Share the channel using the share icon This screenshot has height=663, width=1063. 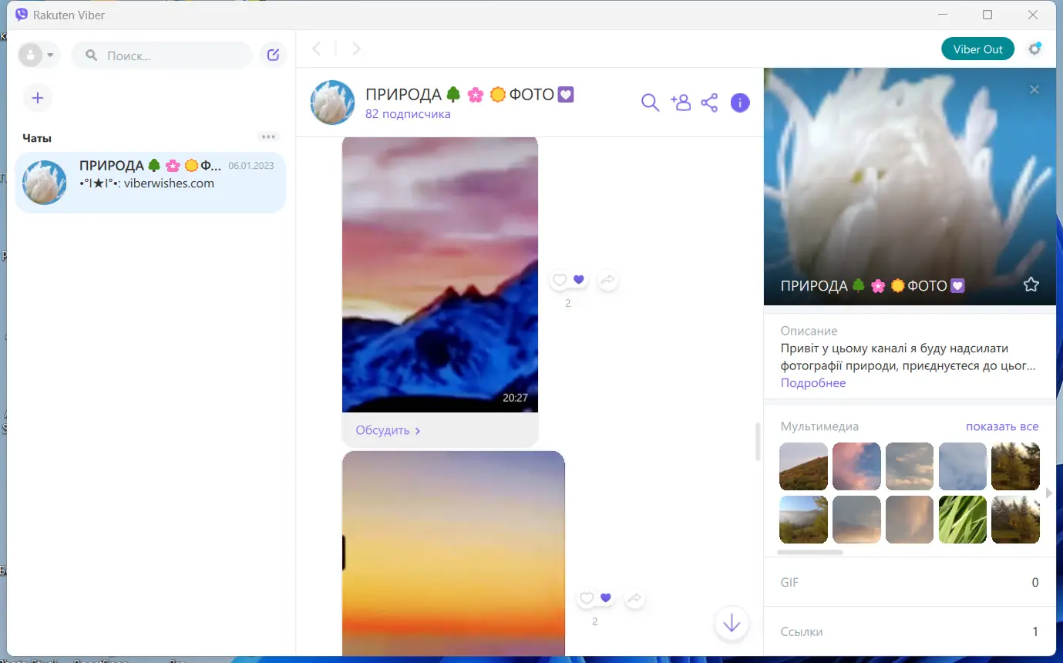[x=709, y=102]
